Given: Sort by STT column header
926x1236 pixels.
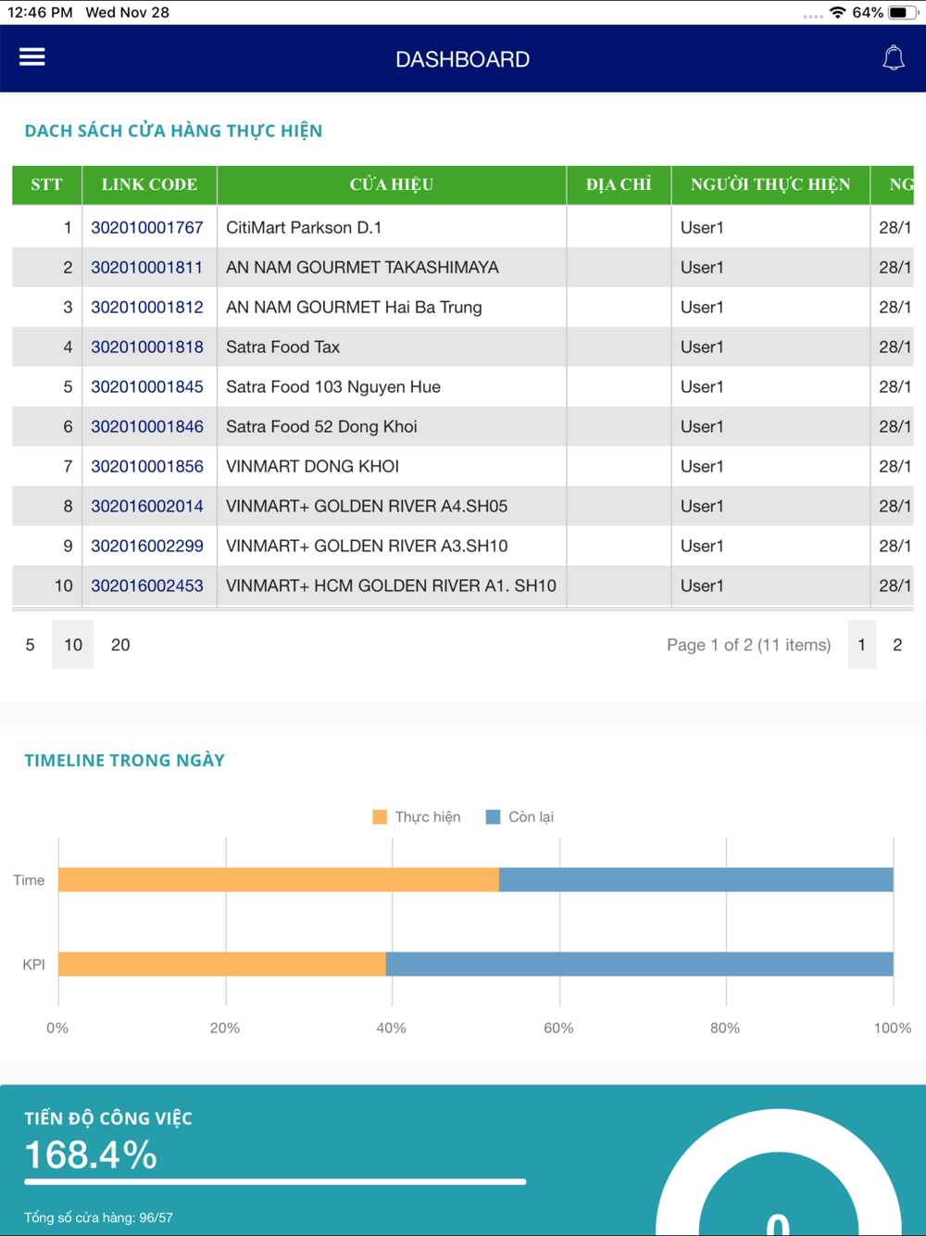Looking at the screenshot, I should click(47, 185).
